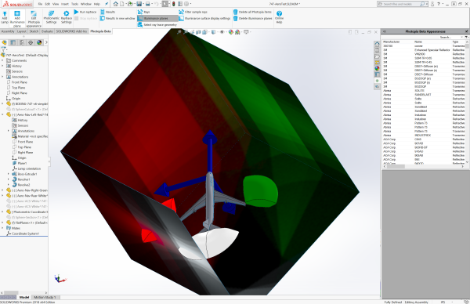Expand the Boss-Extrude1 feature

click(x=8, y=174)
